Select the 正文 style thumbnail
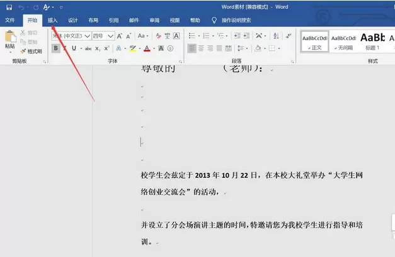Viewport: 395px width, 257px height. pos(314,41)
